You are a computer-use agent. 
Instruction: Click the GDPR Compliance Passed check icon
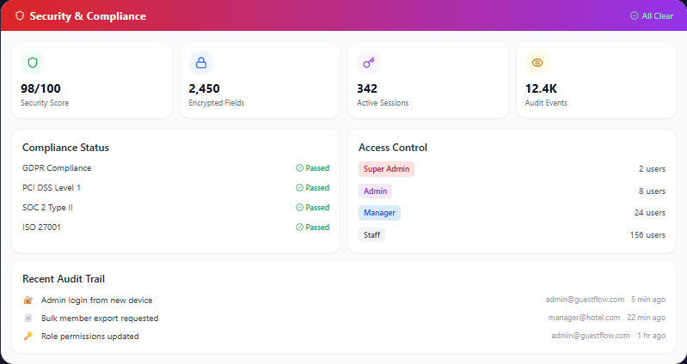click(x=300, y=168)
